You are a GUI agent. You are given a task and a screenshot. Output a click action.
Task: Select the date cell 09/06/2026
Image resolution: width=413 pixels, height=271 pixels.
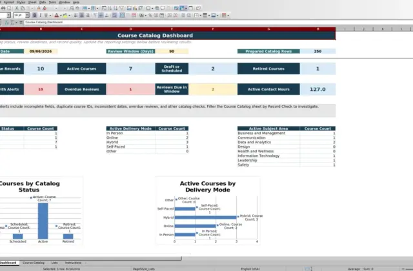pyautogui.click(x=41, y=52)
